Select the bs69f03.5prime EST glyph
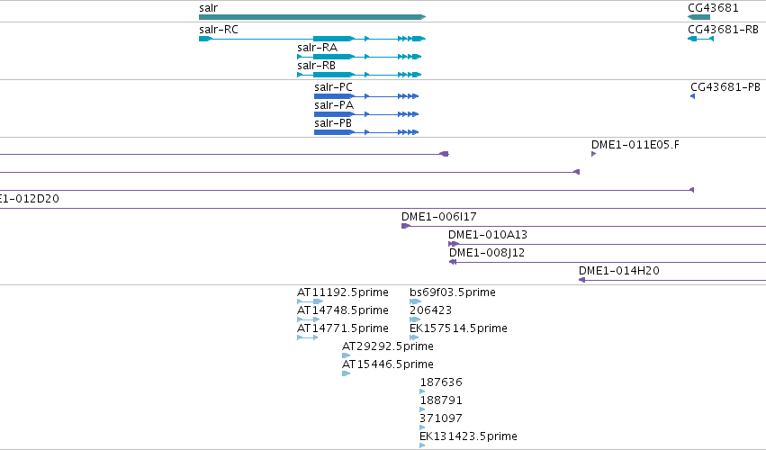Viewport: 766px width, 450px height. pos(415,301)
